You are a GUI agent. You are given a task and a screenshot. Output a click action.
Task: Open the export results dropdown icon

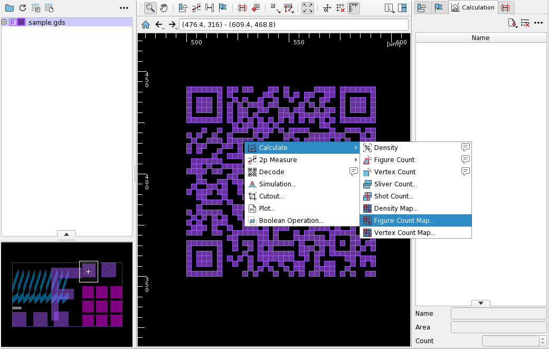[x=513, y=23]
